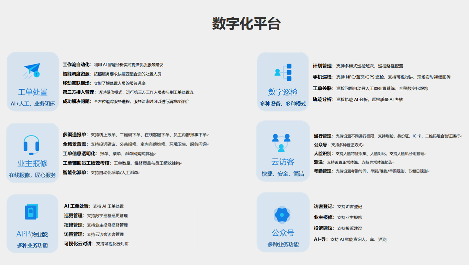
Task: Select the 工单处置 card title
Action: coord(33,92)
